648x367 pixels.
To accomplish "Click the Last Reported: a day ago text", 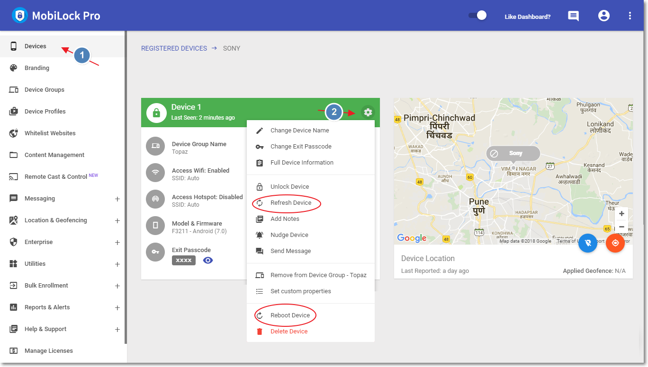I will pos(435,271).
